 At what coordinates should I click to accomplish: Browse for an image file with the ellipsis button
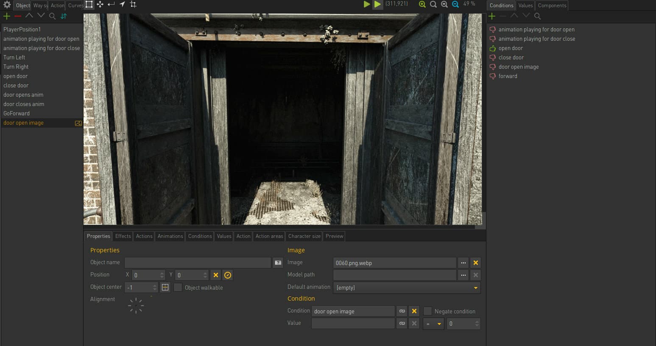click(463, 263)
